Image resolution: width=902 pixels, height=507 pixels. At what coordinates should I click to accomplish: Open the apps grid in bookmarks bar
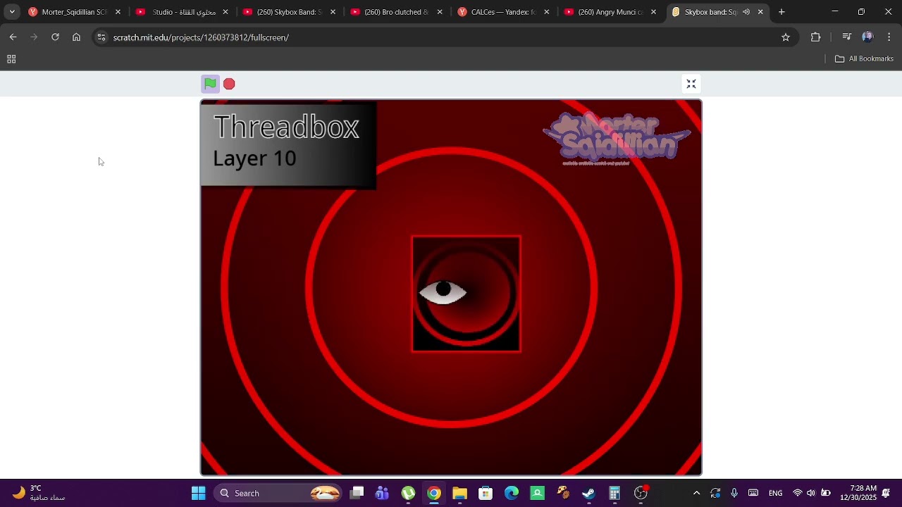click(x=11, y=59)
